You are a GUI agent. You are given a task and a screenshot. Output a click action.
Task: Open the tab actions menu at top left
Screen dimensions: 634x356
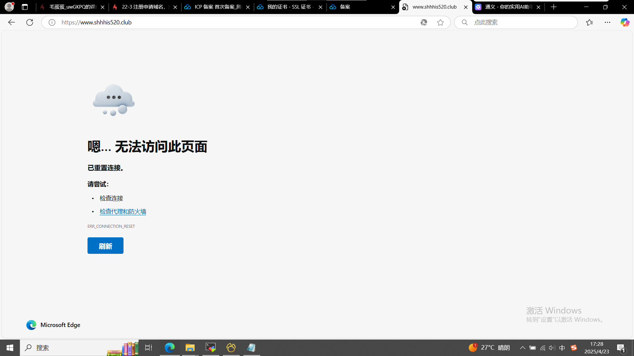[x=25, y=7]
